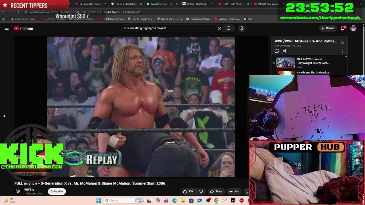Image resolution: width=365 pixels, height=205 pixels.
Task: Go to the YouTube Premium home logo
Action: [x=23, y=28]
